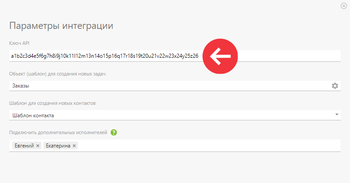Click the Ключ API label
Screen dimensions: 350x183
click(19, 43)
